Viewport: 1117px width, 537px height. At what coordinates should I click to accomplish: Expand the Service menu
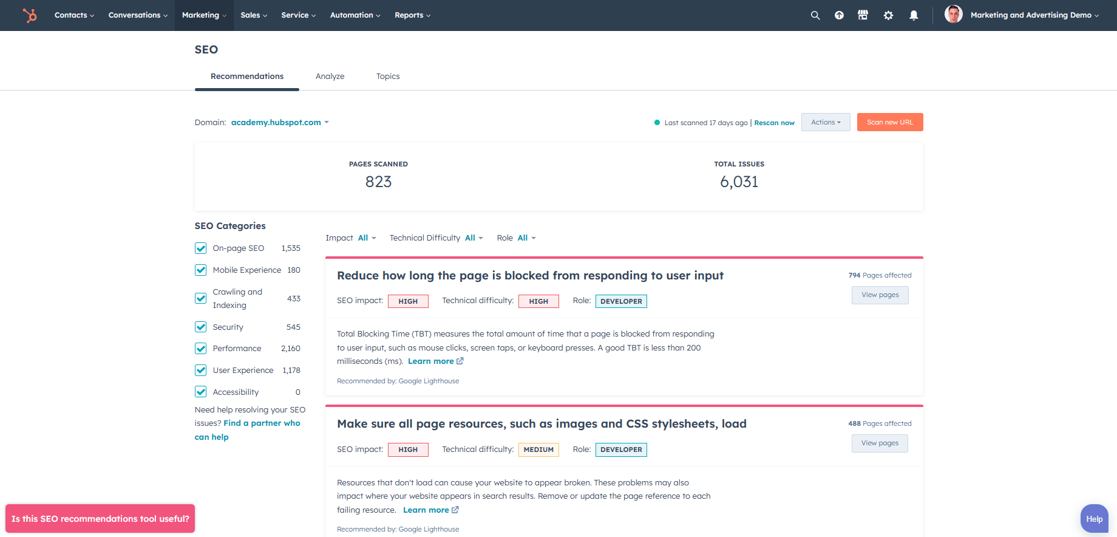299,15
